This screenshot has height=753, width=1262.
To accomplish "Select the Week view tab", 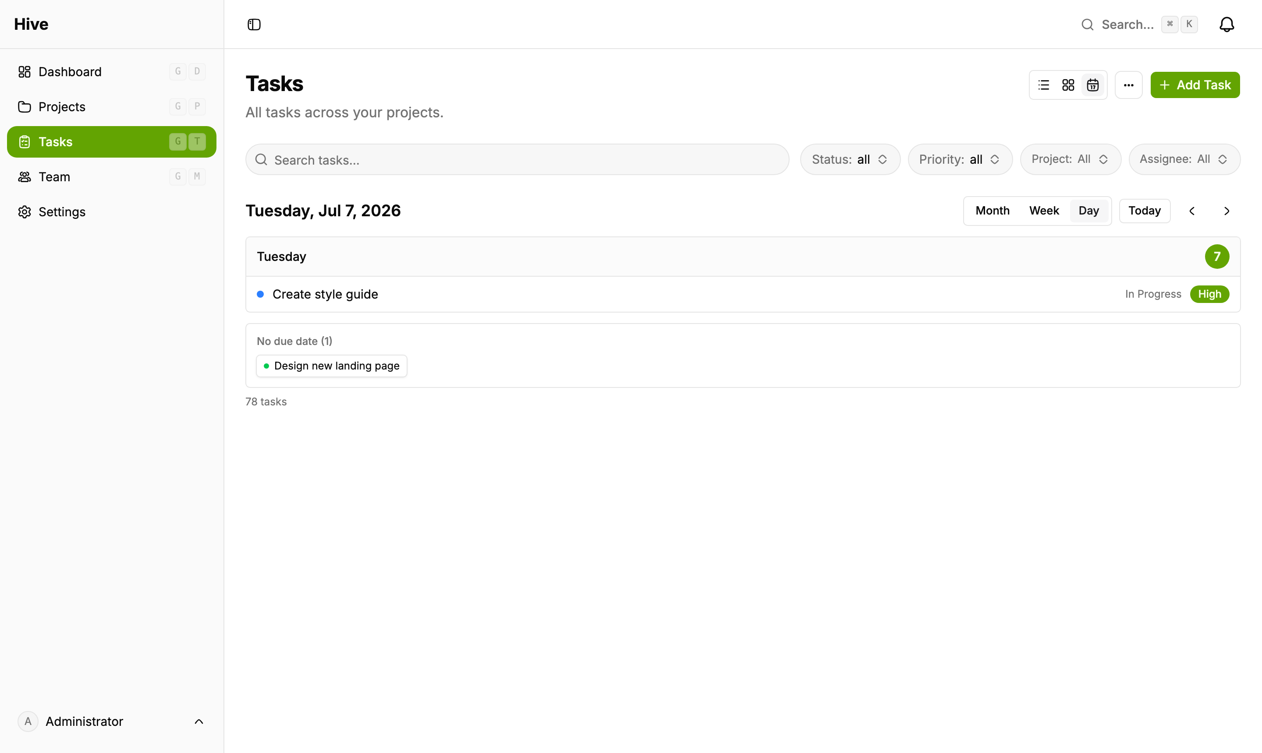I will click(1044, 211).
